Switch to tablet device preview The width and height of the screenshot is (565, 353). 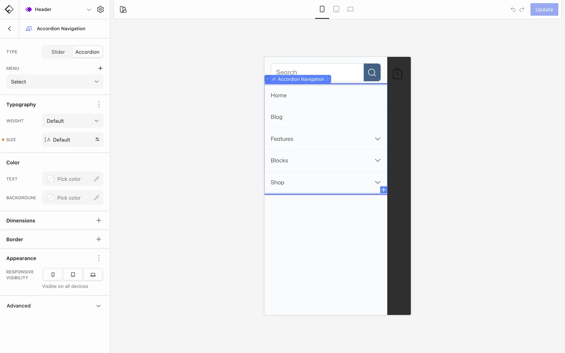336,9
